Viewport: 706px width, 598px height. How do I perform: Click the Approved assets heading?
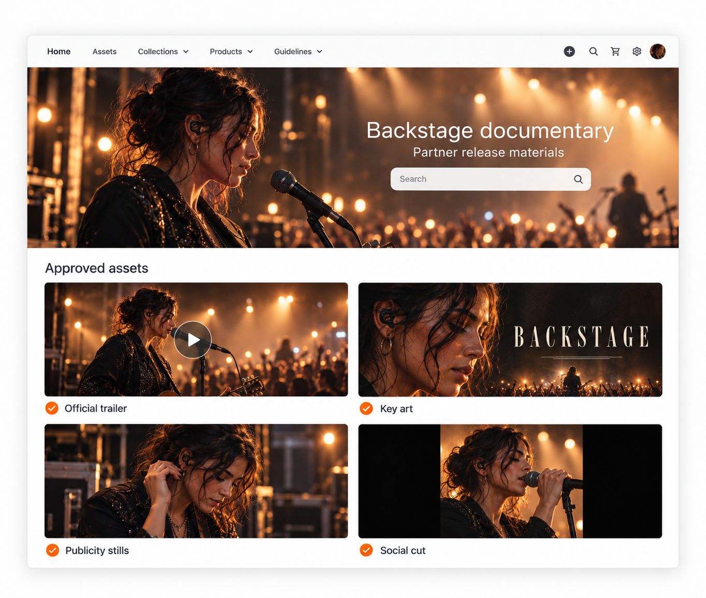(97, 268)
